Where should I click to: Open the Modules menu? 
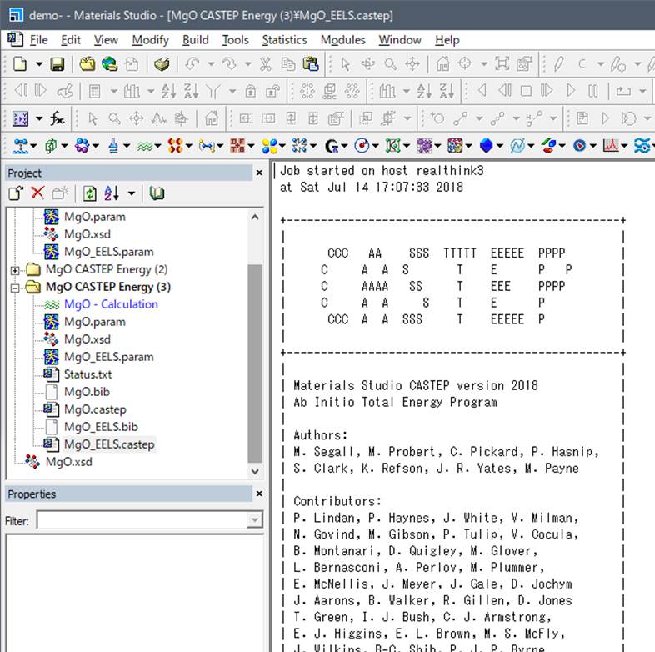(x=343, y=40)
